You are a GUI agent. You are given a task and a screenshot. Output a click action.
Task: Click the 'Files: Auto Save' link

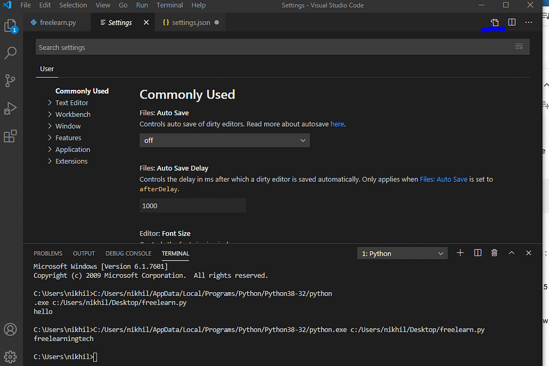pyautogui.click(x=443, y=179)
